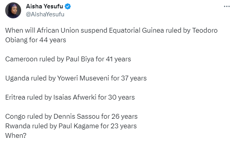Click the text "Obiang for 44 years"
The width and height of the screenshot is (237, 147).
click(x=36, y=40)
